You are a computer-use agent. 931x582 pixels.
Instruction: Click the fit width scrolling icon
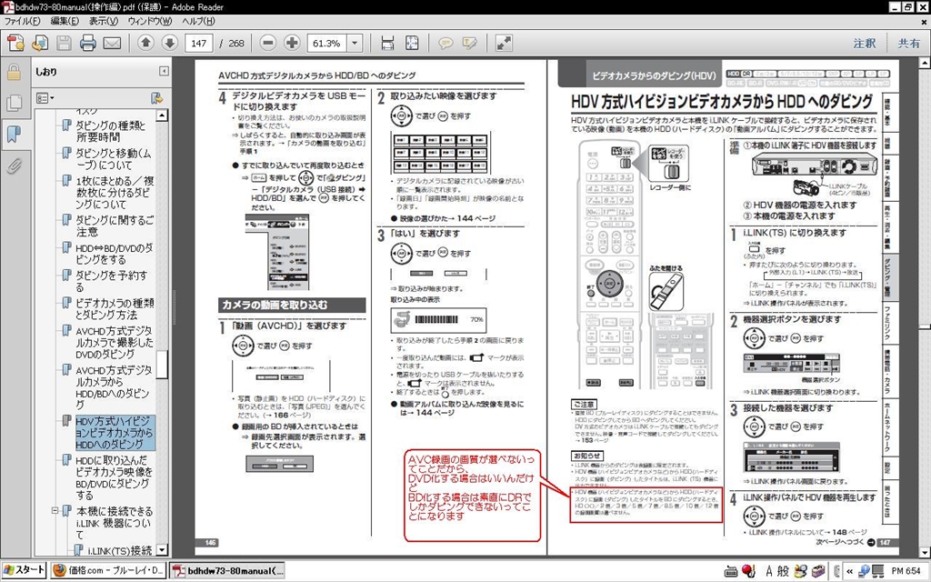coord(387,44)
